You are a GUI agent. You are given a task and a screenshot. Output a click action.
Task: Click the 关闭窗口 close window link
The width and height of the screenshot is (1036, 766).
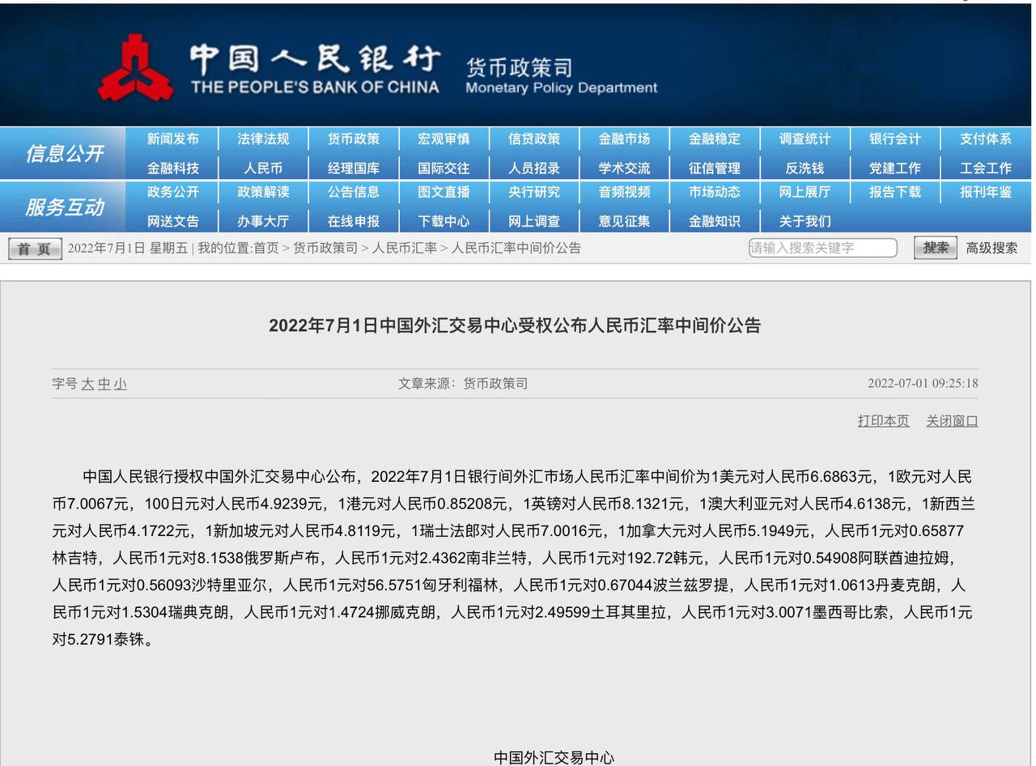click(x=952, y=421)
